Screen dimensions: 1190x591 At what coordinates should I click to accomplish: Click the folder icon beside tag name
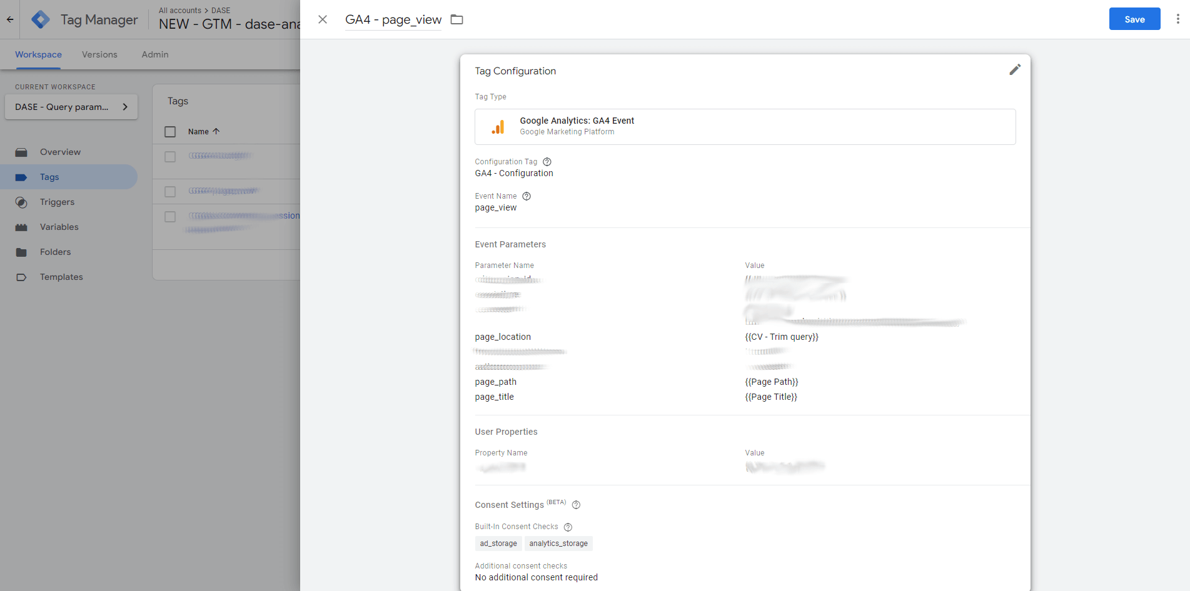click(457, 19)
